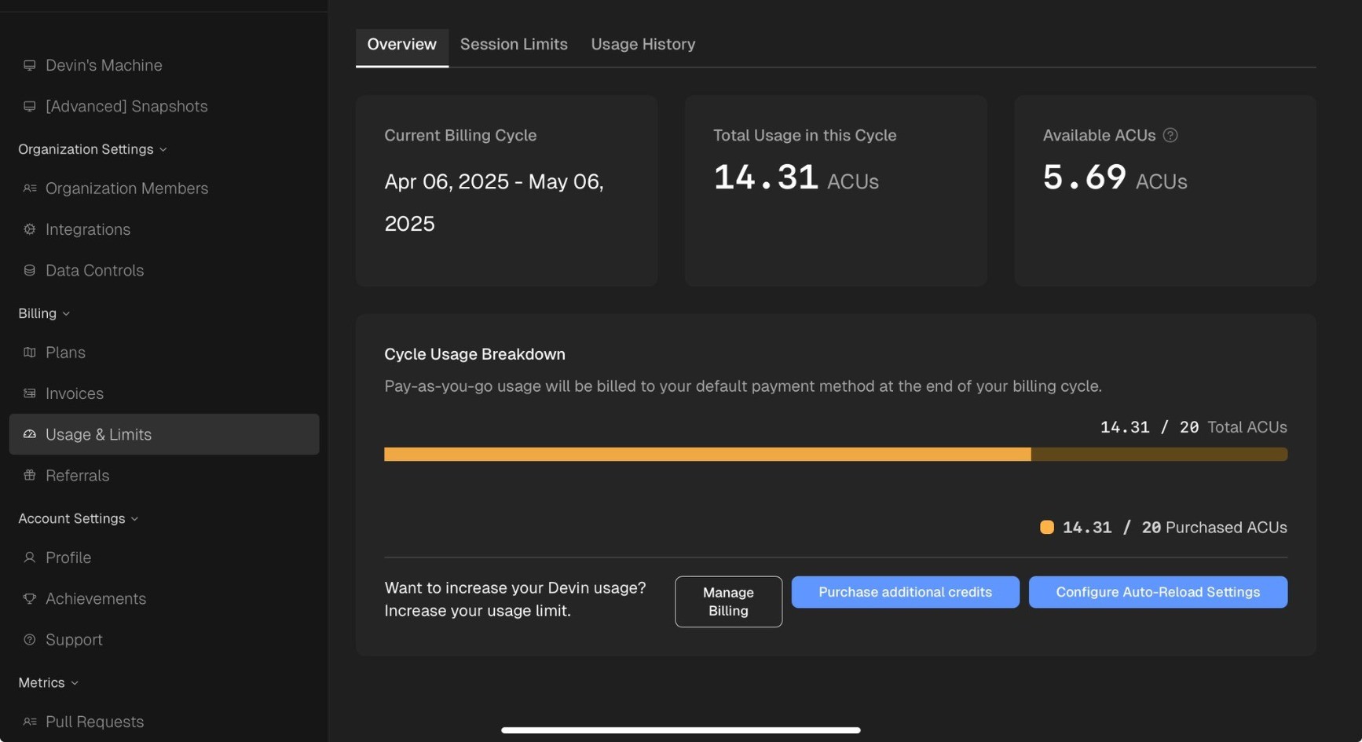Click the Usage & Limits gauge icon
The image size is (1362, 742).
pos(29,434)
